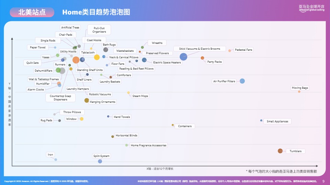330x185 pixels.
Task: Click the 北美站点 pill label
Action: click(32, 12)
